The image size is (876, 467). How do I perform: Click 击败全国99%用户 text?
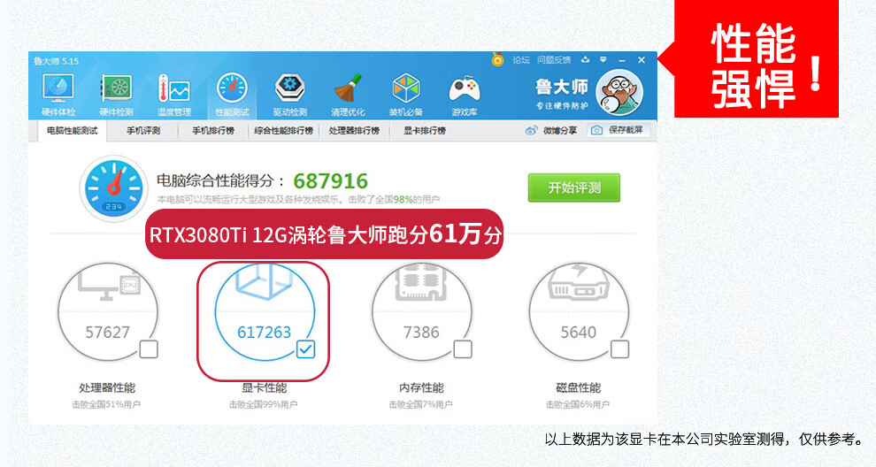(x=263, y=404)
